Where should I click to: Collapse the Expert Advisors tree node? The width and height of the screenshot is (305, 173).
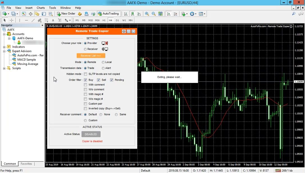(x=4, y=51)
